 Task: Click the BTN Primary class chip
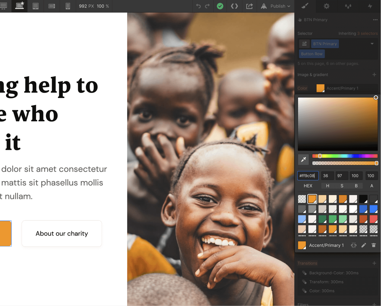pyautogui.click(x=325, y=44)
